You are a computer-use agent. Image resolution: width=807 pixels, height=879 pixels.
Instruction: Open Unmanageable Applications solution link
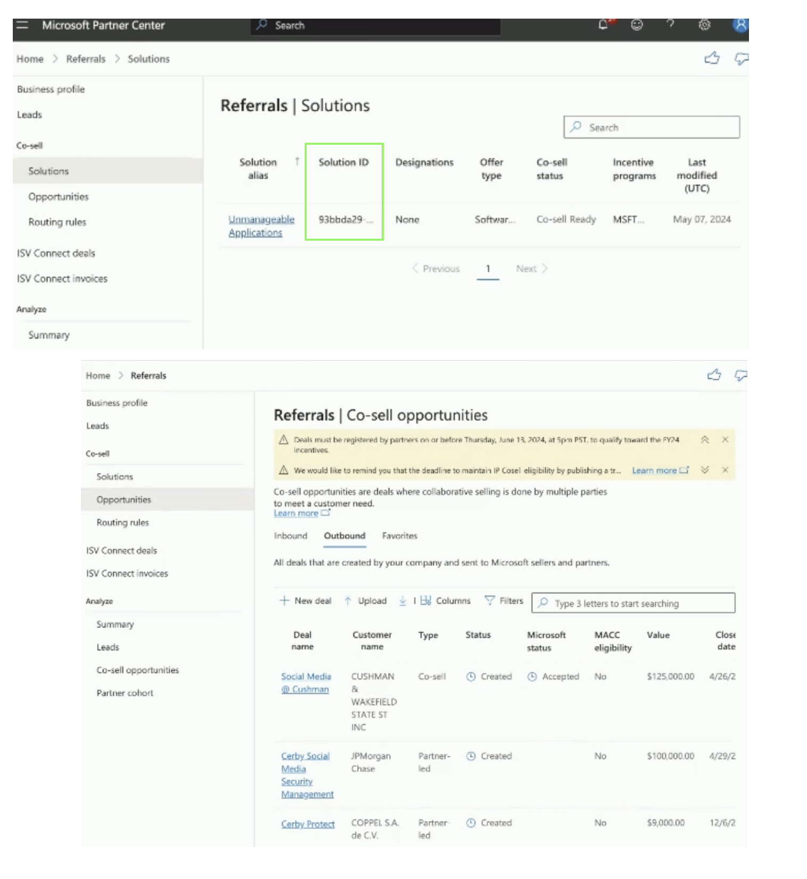(x=261, y=226)
